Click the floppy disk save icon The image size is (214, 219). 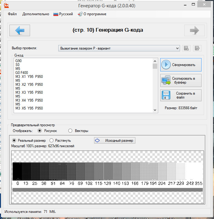click(x=166, y=95)
